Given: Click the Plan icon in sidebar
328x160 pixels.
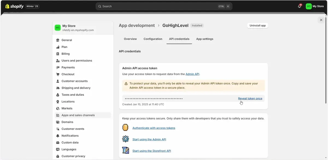Looking at the screenshot, I should pos(58,47).
